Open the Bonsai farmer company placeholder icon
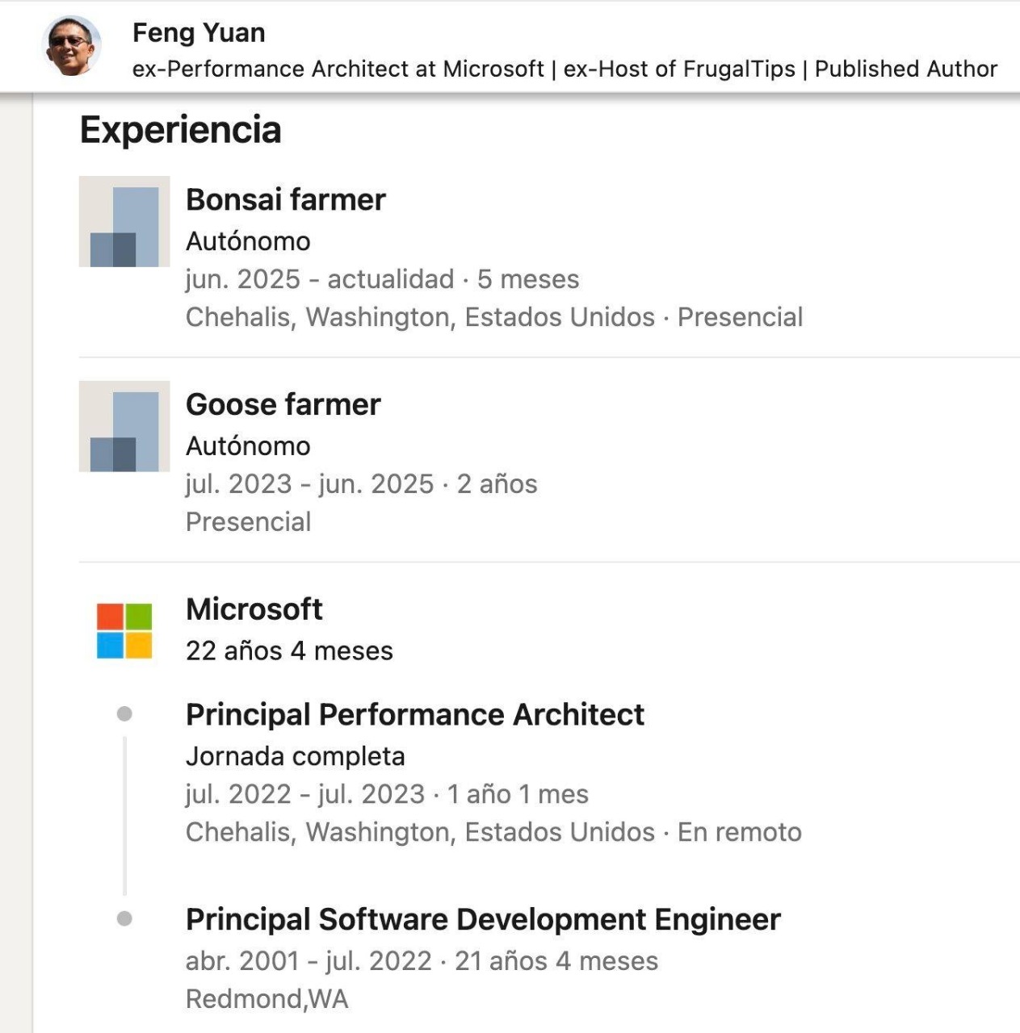 click(x=124, y=222)
